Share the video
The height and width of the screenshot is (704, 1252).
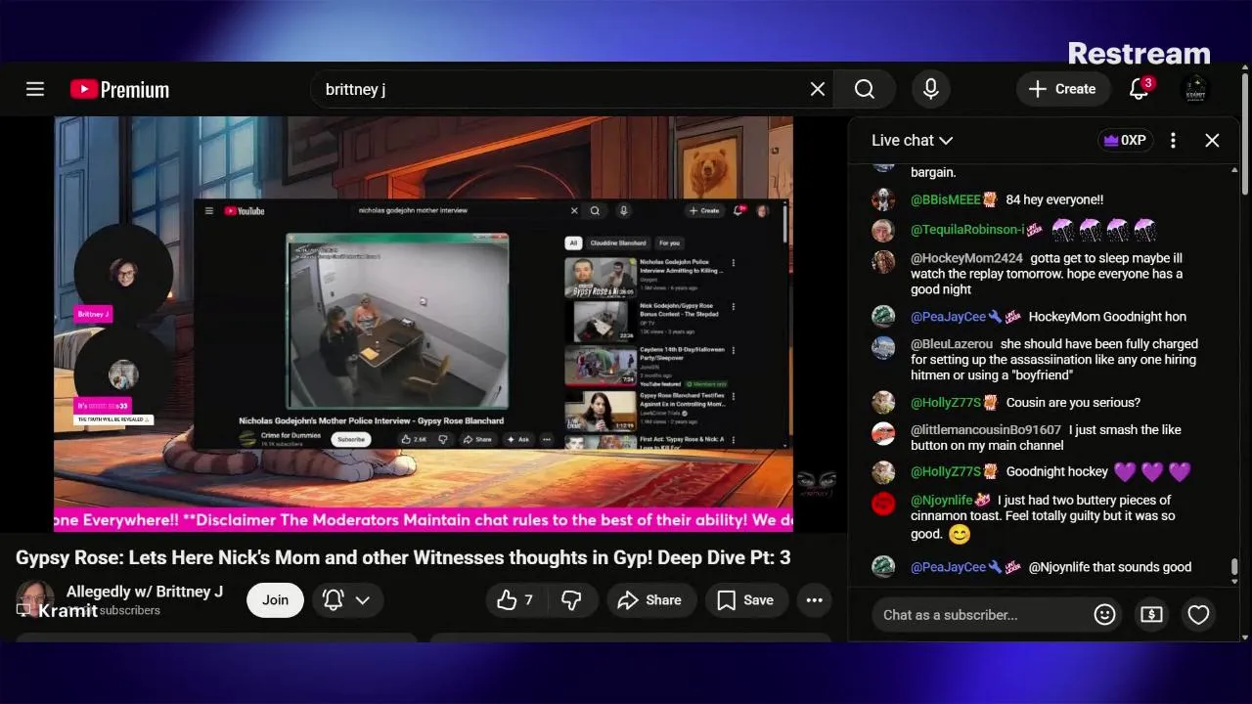651,600
